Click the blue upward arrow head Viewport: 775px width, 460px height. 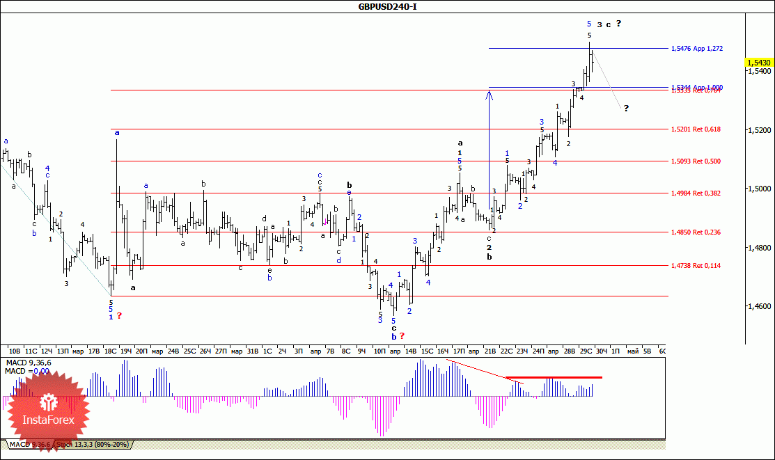489,93
